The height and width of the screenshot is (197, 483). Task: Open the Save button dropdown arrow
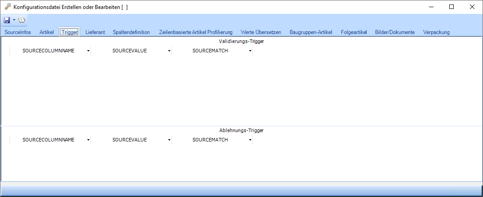[14, 20]
